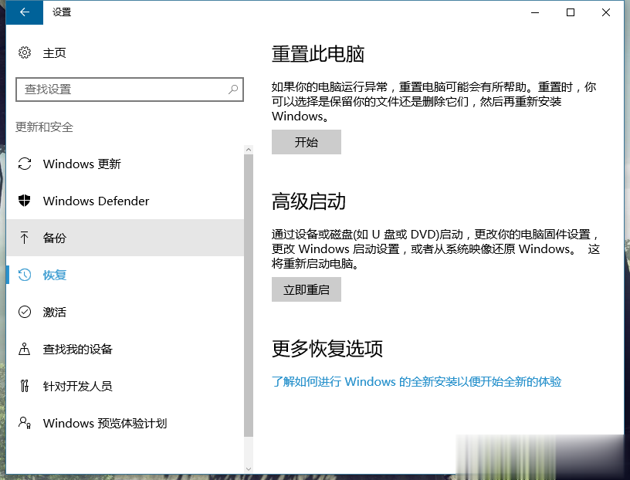The width and height of the screenshot is (630, 480).
Task: Click the back arrow in the title bar
Action: click(x=23, y=12)
